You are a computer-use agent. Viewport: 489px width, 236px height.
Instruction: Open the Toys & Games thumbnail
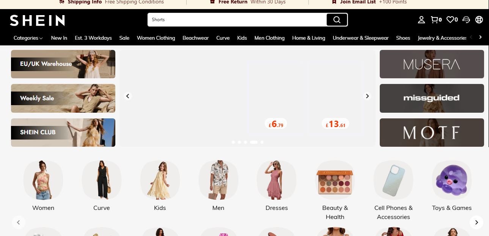452,180
